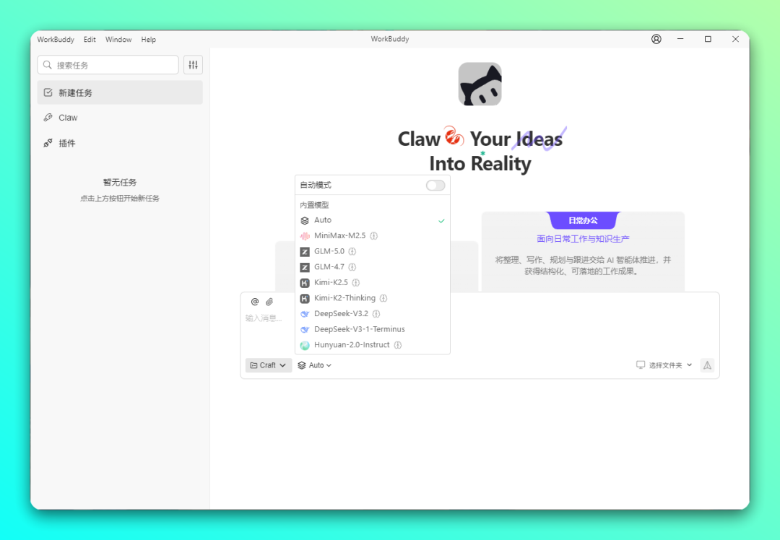The image size is (780, 540).
Task: Click the @ mention icon in the message box
Action: pyautogui.click(x=254, y=301)
